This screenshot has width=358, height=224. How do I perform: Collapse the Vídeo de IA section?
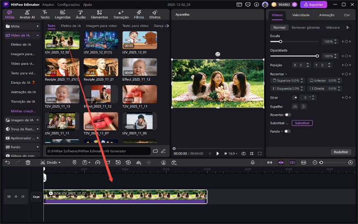[x=38, y=35]
